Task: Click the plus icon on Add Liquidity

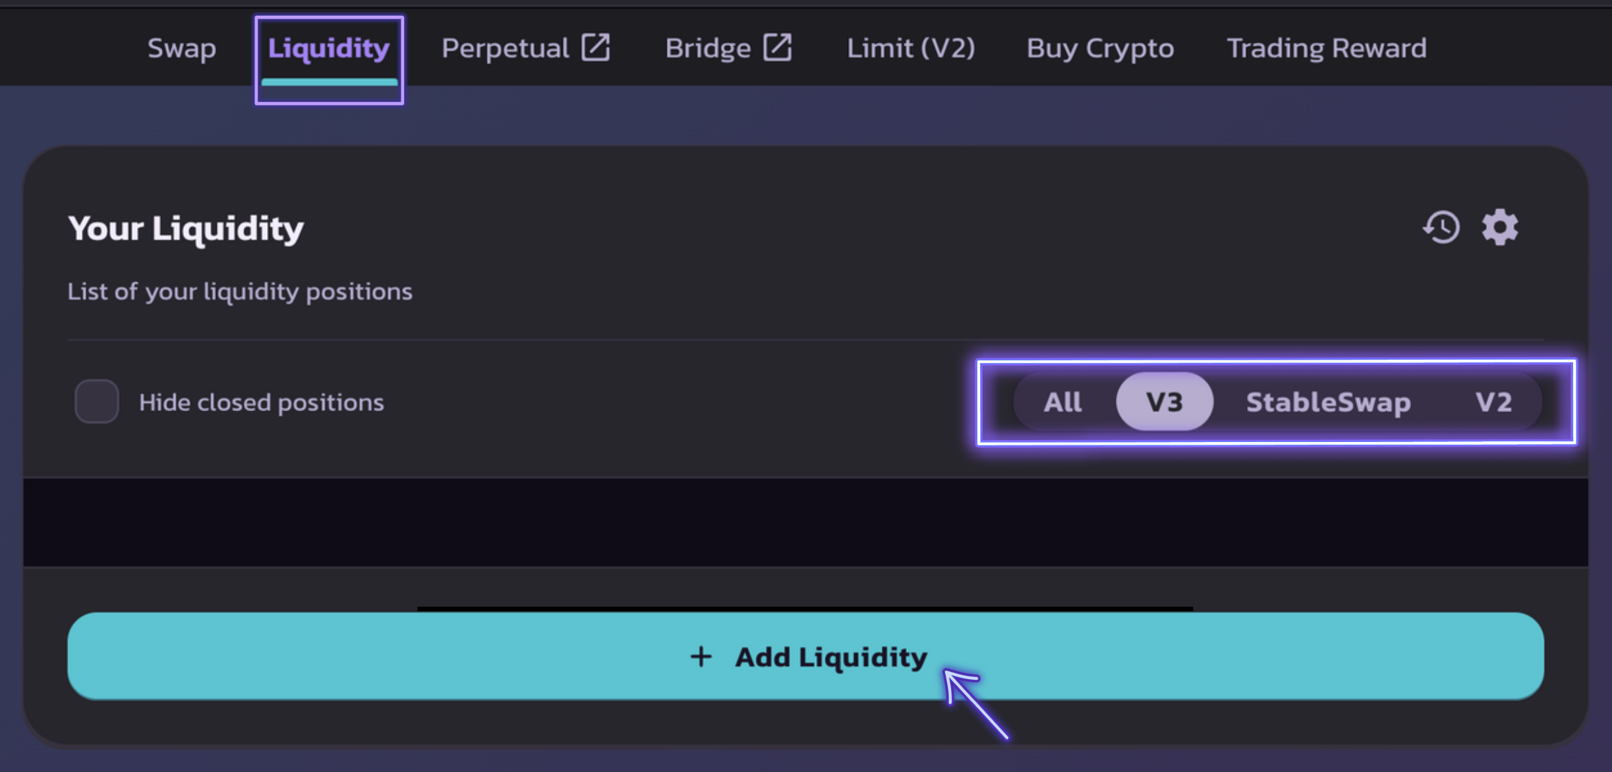Action: click(x=701, y=657)
